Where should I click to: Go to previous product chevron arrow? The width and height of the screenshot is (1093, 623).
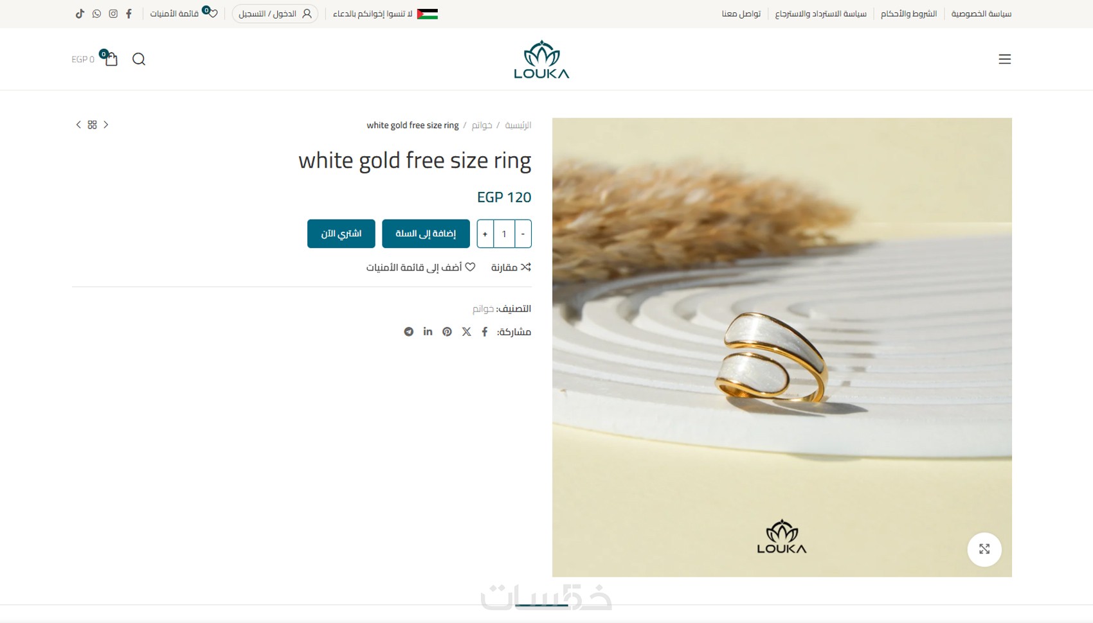point(106,125)
